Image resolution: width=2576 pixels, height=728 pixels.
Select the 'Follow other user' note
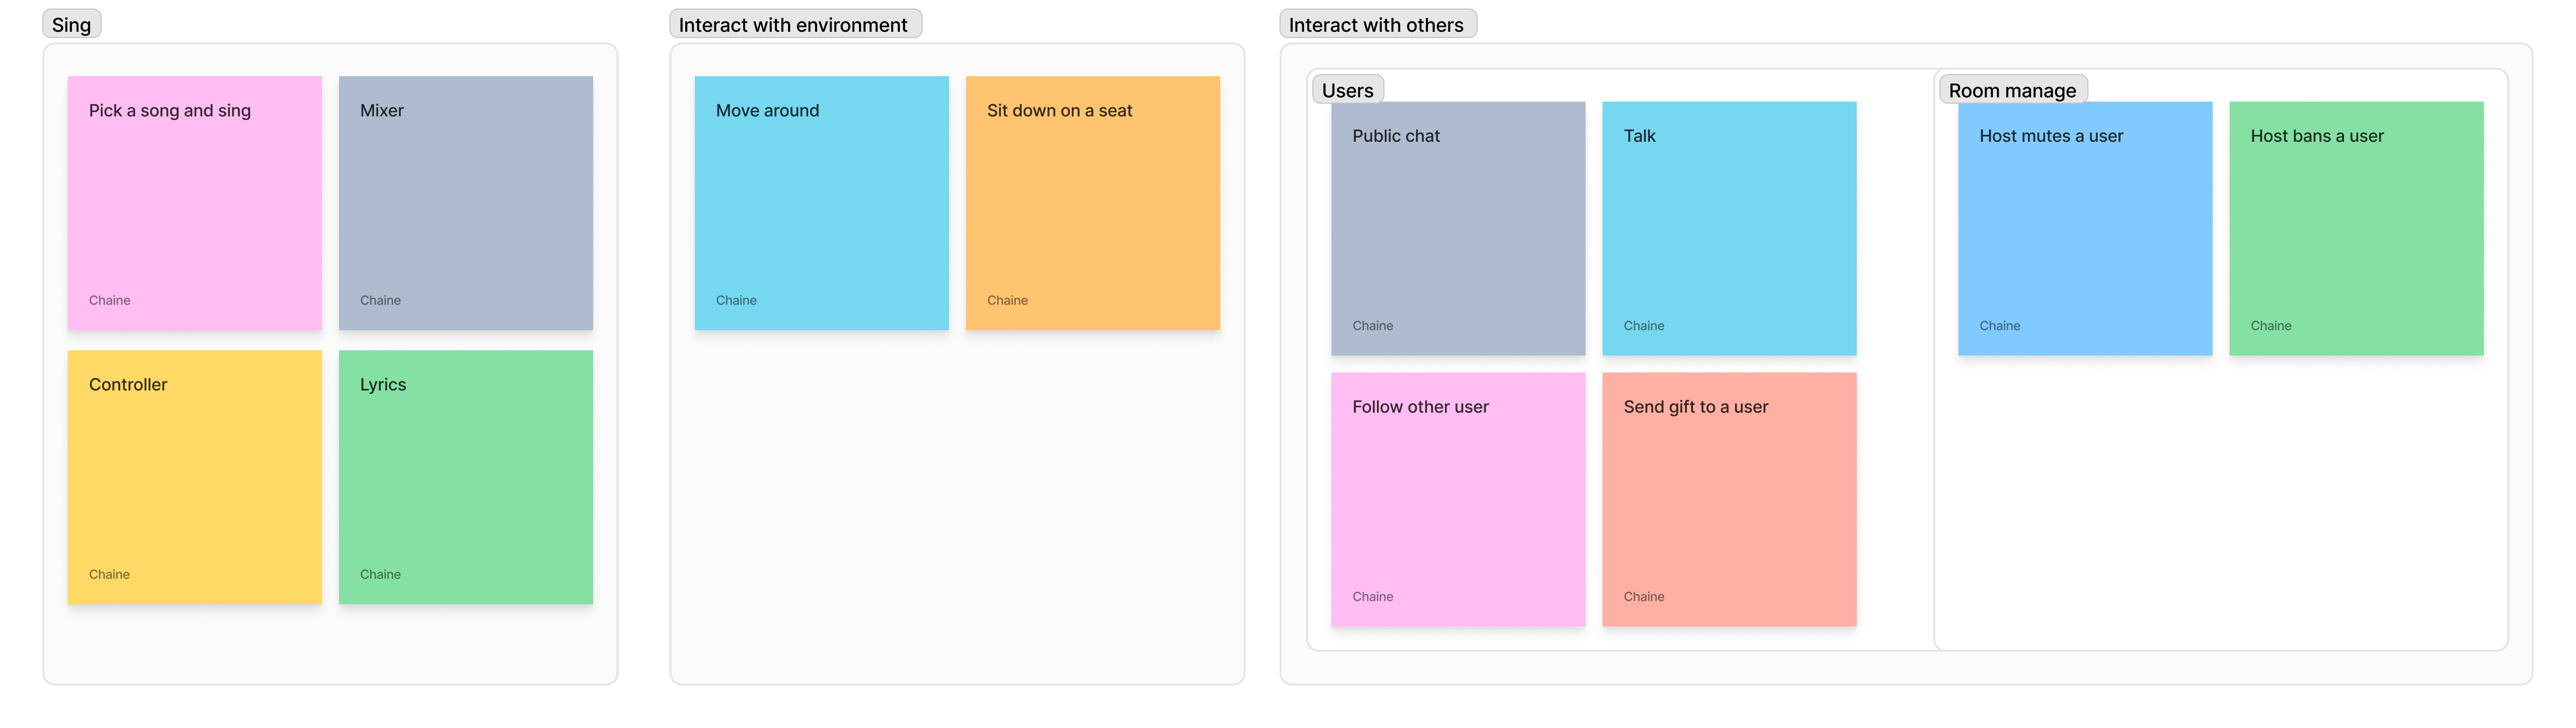(x=1458, y=499)
